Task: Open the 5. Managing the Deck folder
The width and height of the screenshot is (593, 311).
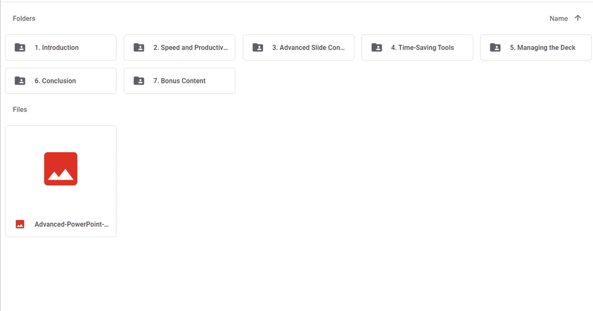Action: coord(536,48)
